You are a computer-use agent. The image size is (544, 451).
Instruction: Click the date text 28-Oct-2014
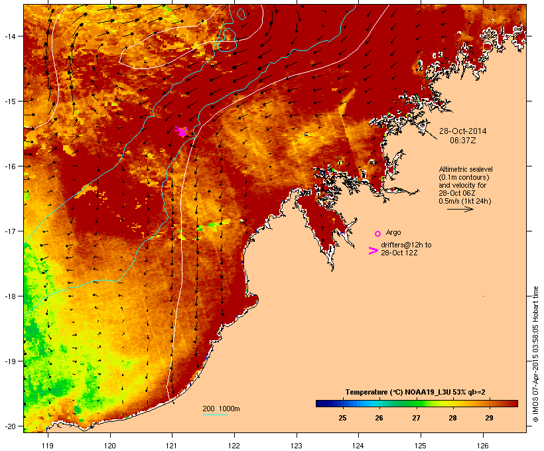463,131
